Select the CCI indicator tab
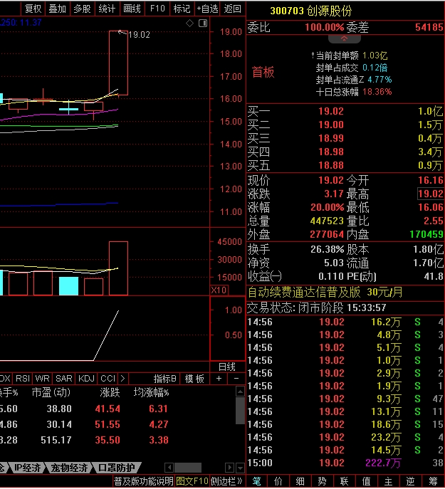Image resolution: width=445 pixels, height=489 pixels. pos(108,379)
